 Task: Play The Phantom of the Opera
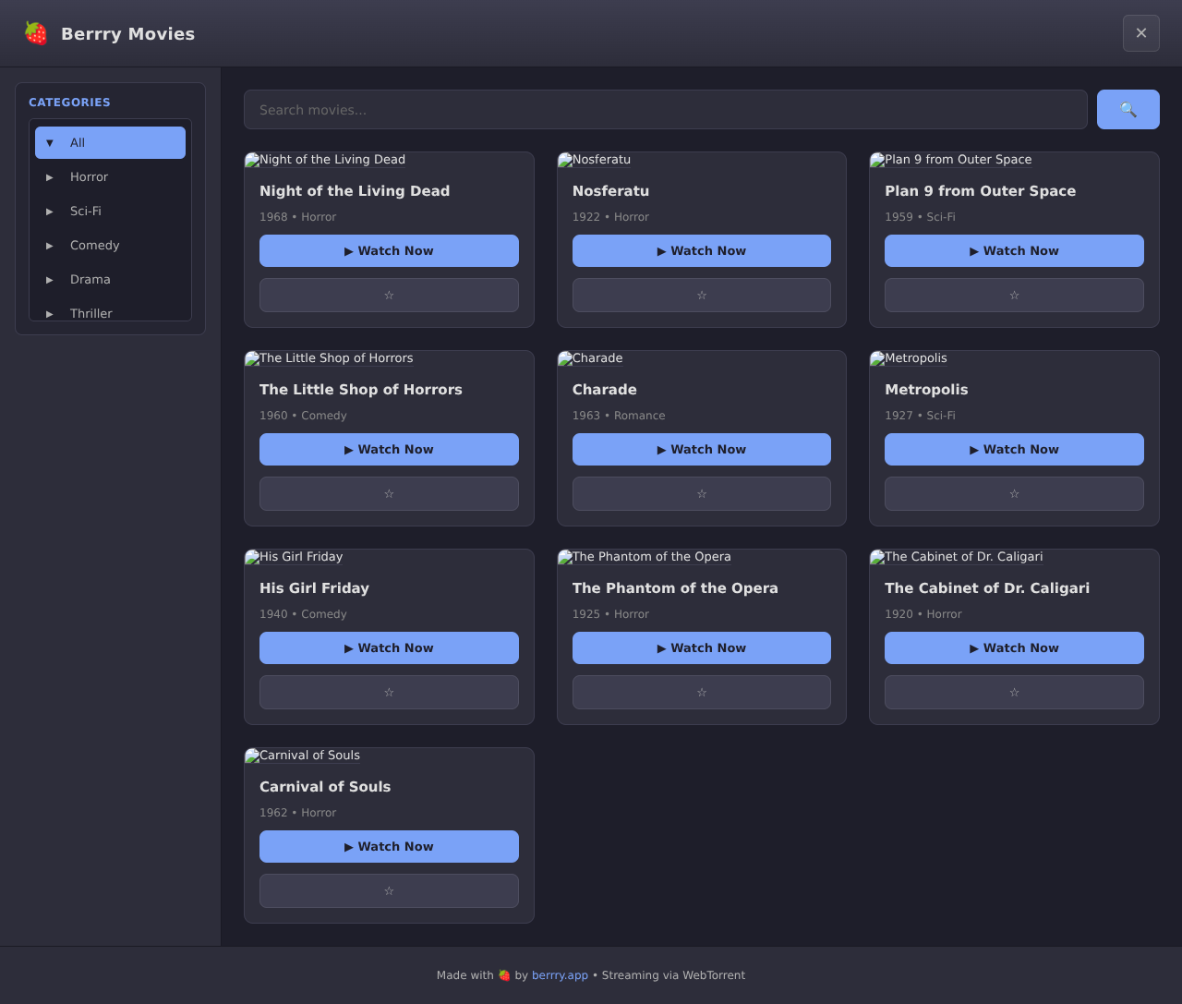(x=701, y=648)
